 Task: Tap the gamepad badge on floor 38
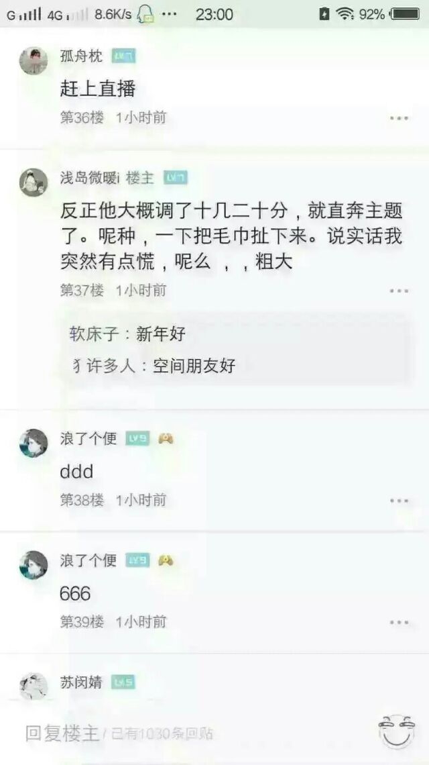(166, 439)
